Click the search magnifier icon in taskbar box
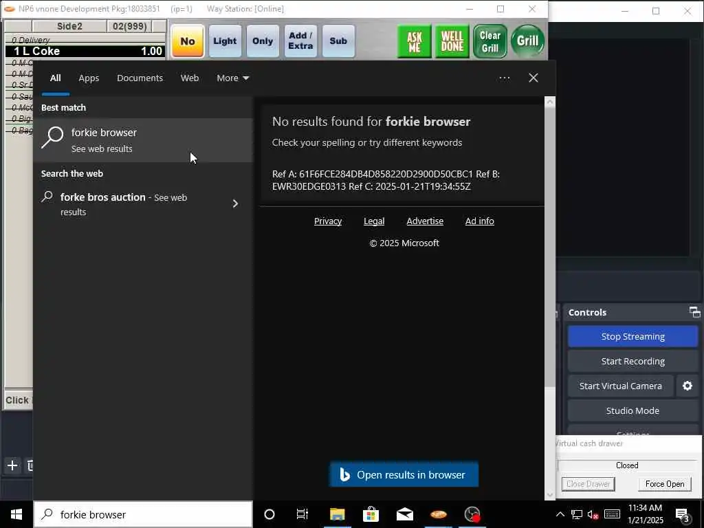The image size is (704, 528). coord(47,514)
